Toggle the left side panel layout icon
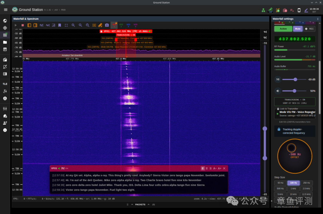The image size is (323, 214). pyautogui.click(x=29, y=25)
